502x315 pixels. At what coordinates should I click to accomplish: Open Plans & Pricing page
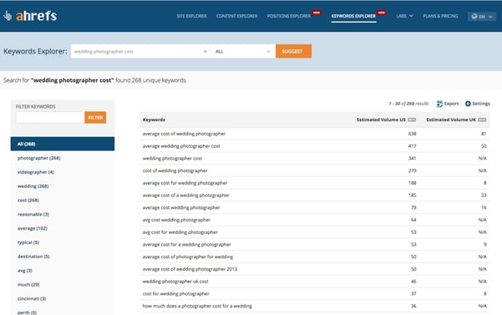pos(440,16)
